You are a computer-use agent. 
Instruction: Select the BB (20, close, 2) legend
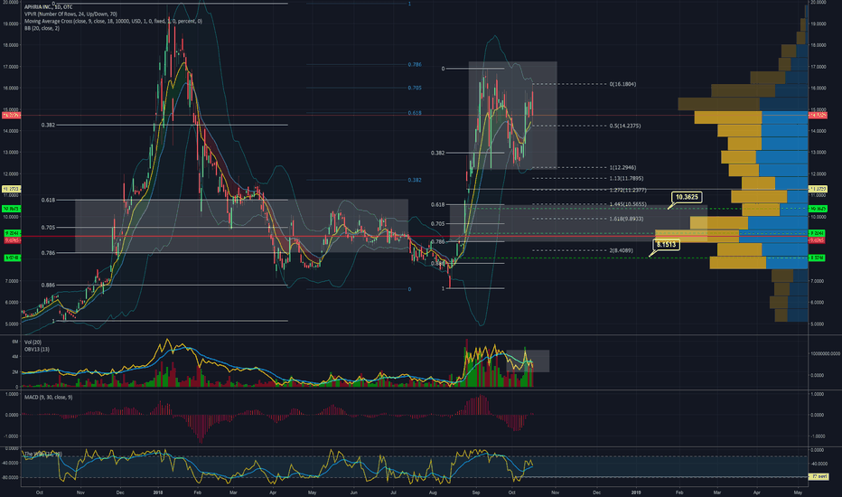(x=42, y=28)
